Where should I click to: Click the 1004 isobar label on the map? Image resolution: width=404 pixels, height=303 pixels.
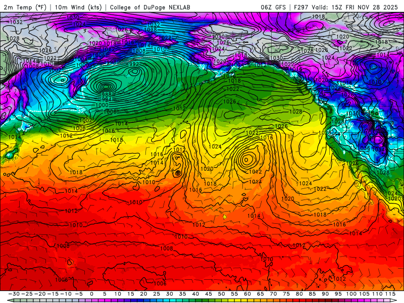(x=81, y=59)
